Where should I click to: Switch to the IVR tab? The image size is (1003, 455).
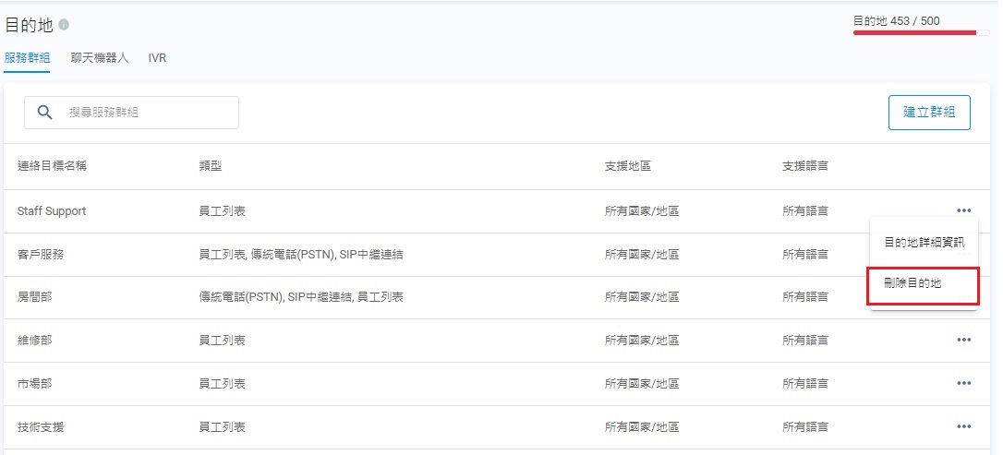(x=157, y=57)
